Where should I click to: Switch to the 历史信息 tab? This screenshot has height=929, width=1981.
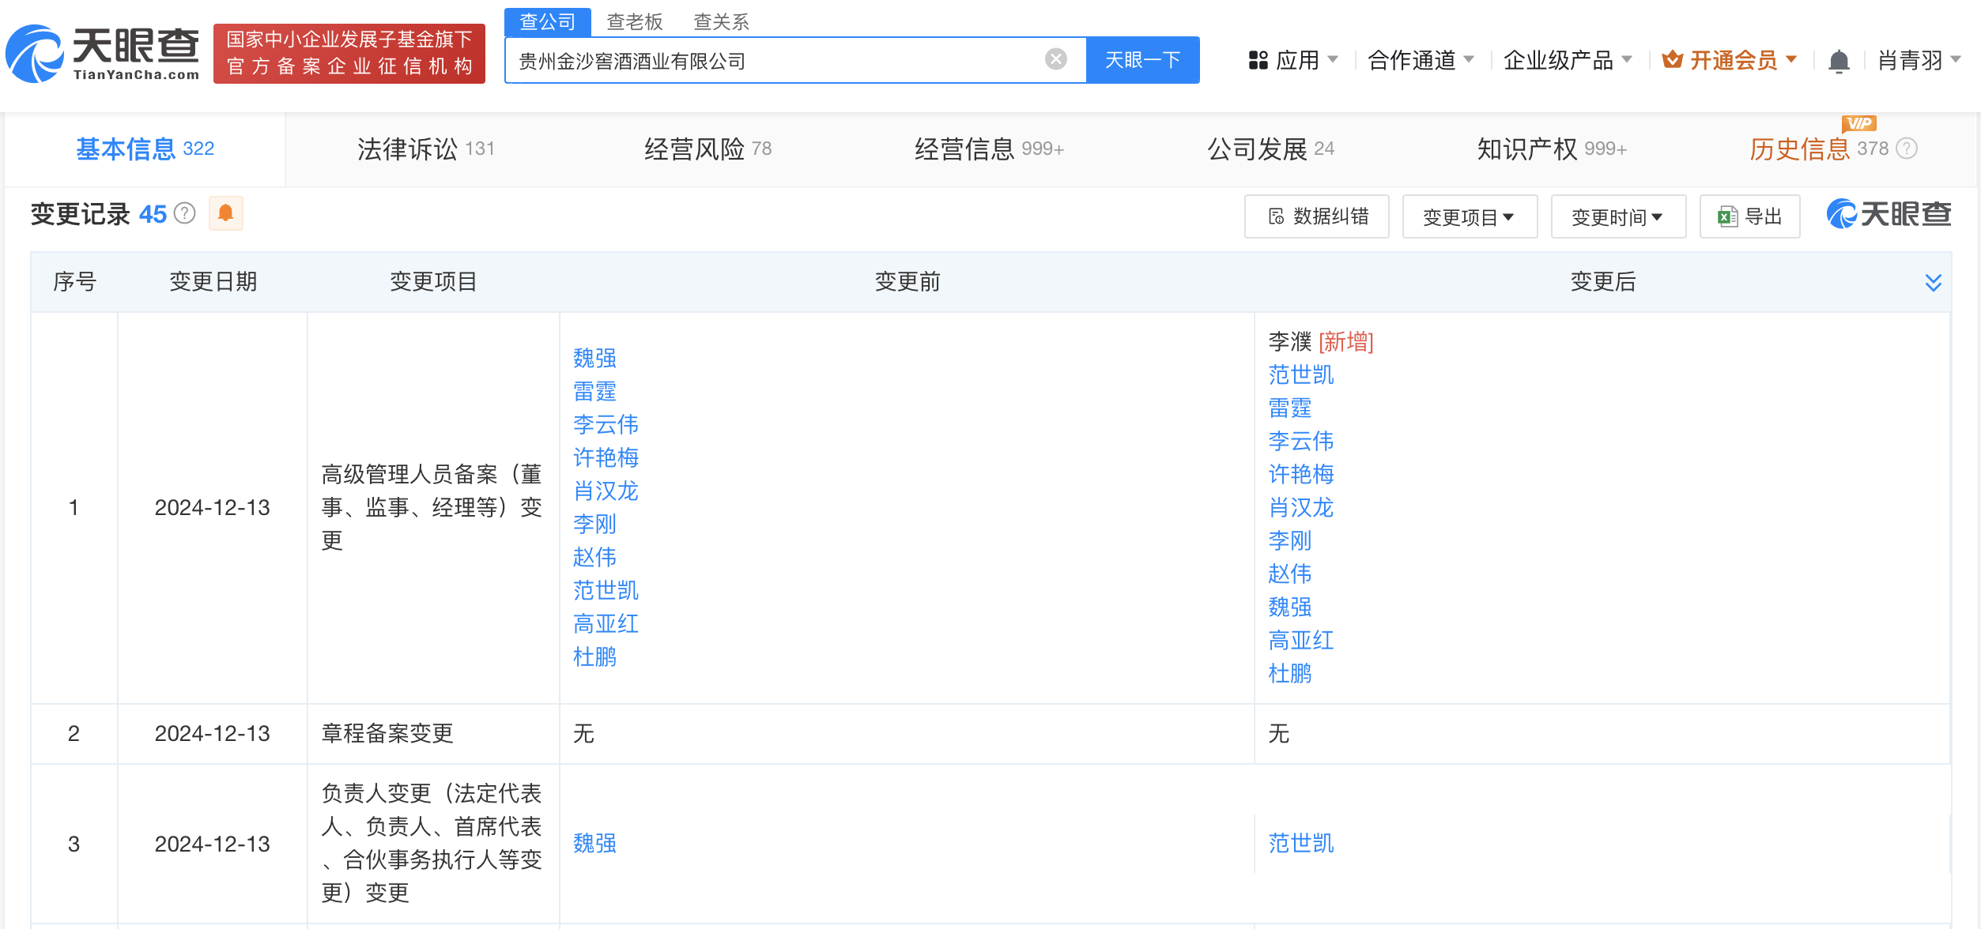[x=1818, y=149]
